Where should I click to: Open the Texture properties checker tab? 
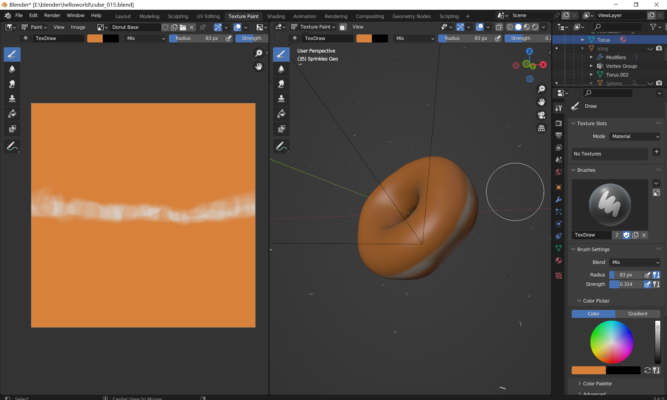tap(558, 275)
